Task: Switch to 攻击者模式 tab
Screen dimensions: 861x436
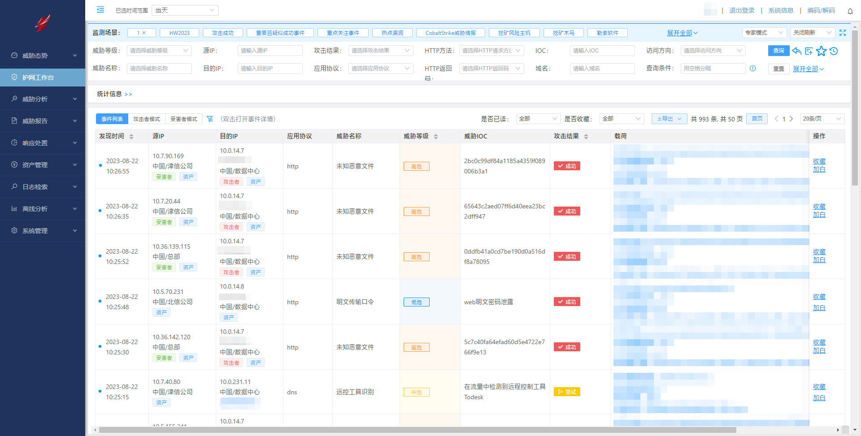Action: (147, 119)
